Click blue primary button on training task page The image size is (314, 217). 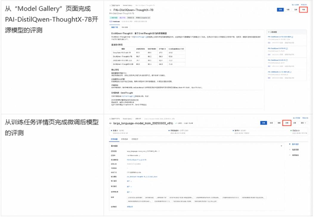264,123
